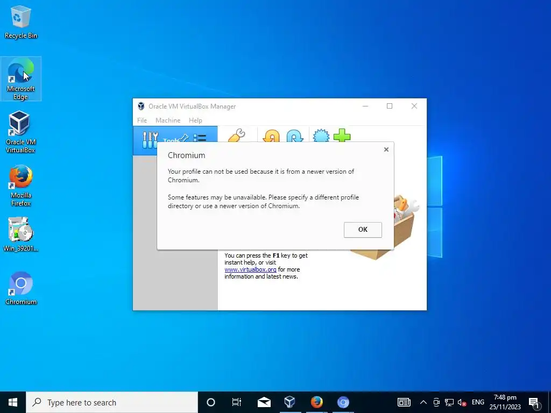Select the Recycle Bin desktop icon

click(x=21, y=22)
